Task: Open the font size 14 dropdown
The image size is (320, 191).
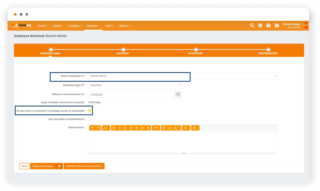Action: click(x=156, y=128)
